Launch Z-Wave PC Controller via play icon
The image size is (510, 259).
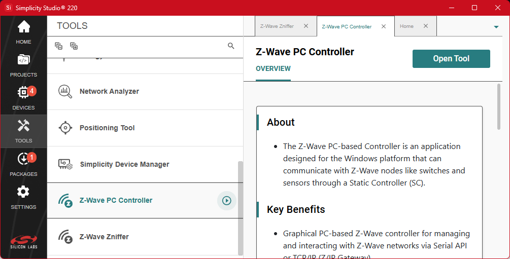point(227,201)
